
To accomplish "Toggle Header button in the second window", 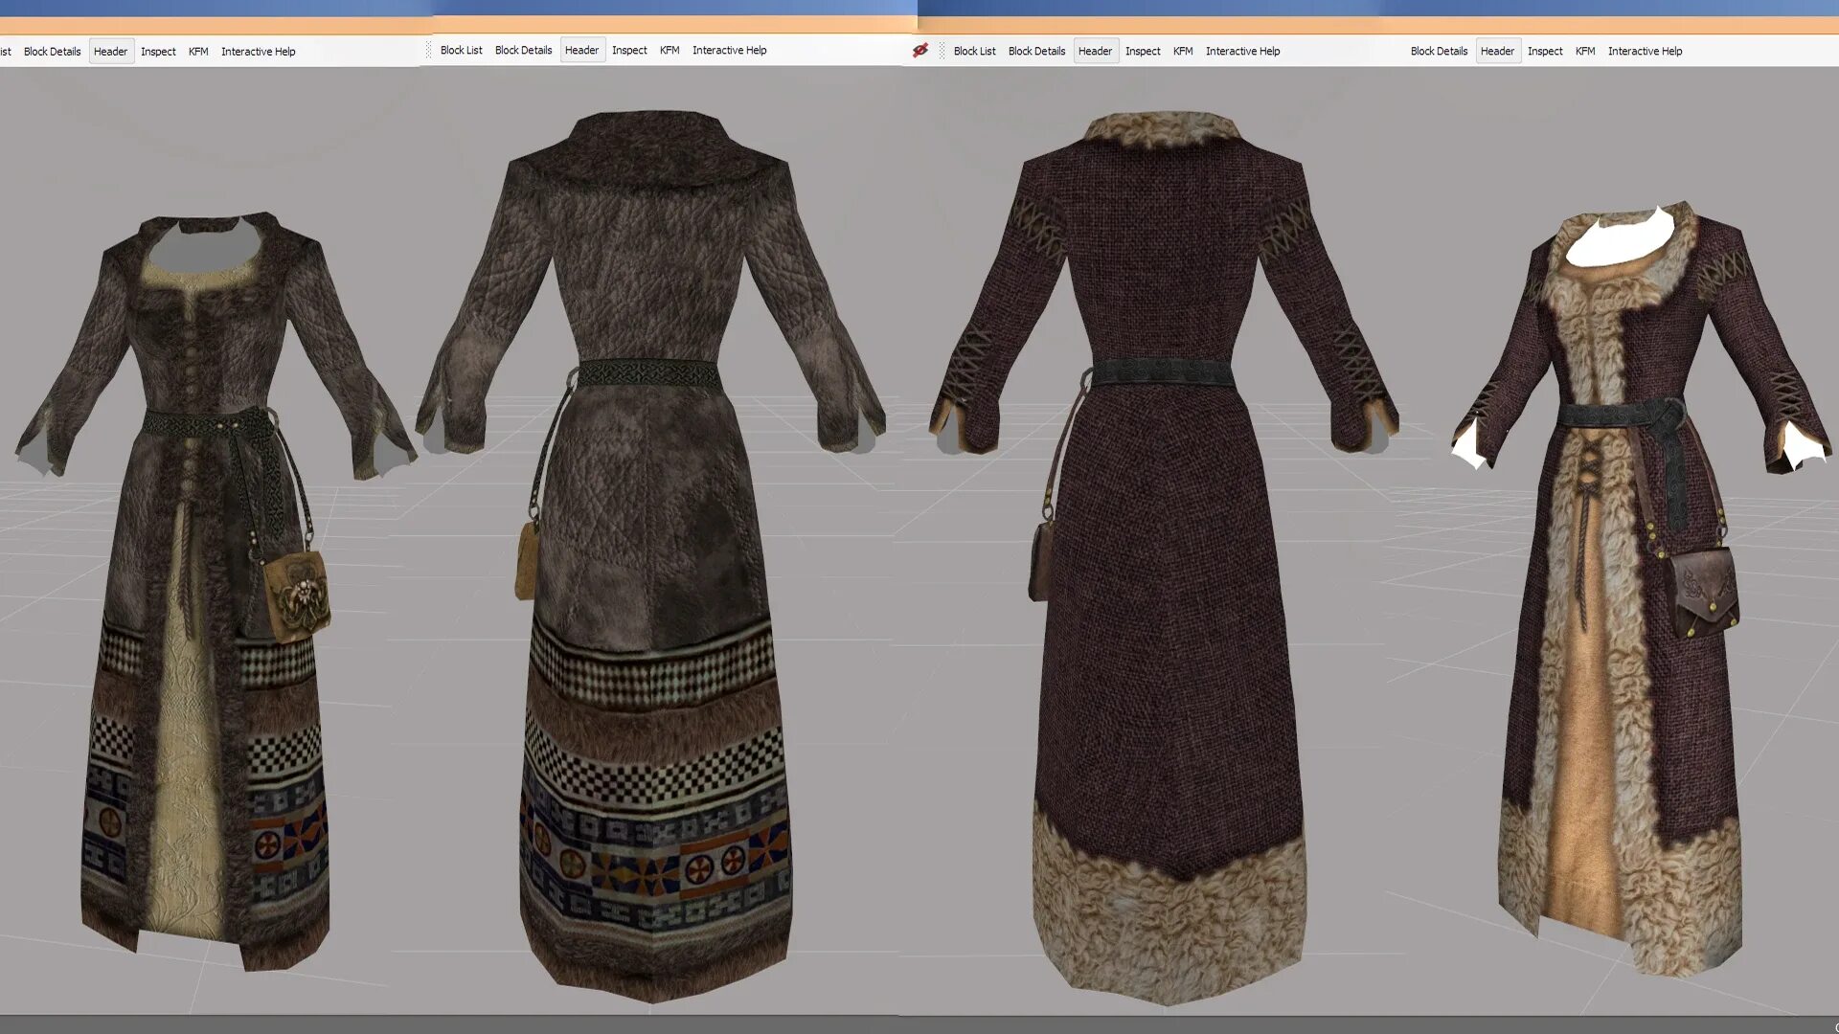I will (x=582, y=51).
